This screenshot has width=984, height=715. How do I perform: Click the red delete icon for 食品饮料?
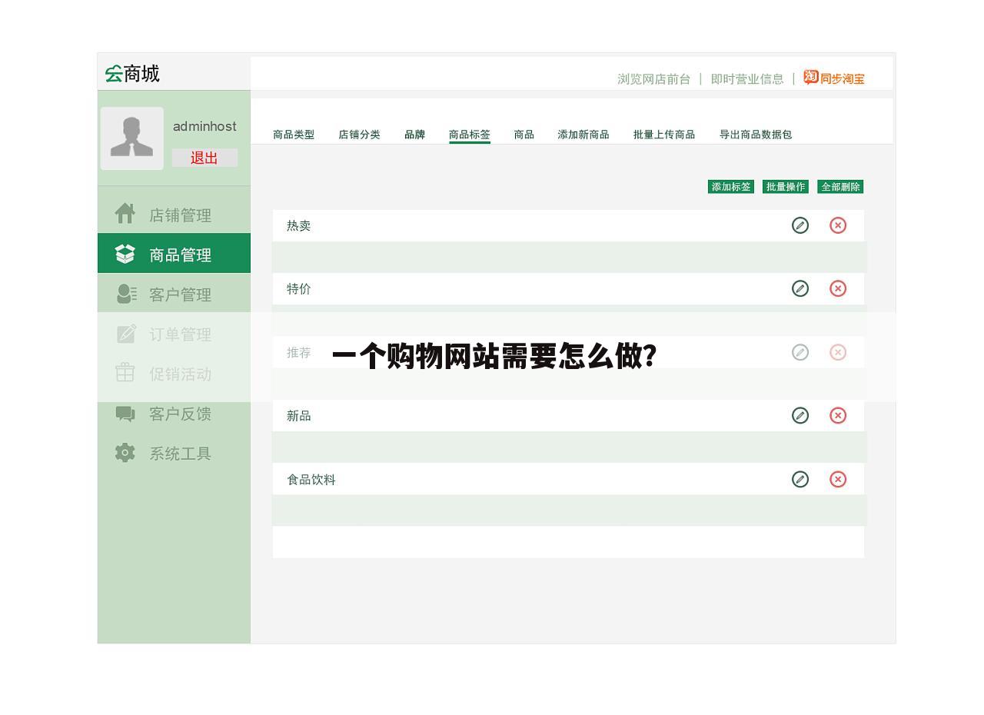click(x=839, y=479)
